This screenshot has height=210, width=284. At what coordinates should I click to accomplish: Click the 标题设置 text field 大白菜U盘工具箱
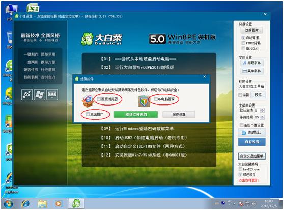(x=252, y=86)
